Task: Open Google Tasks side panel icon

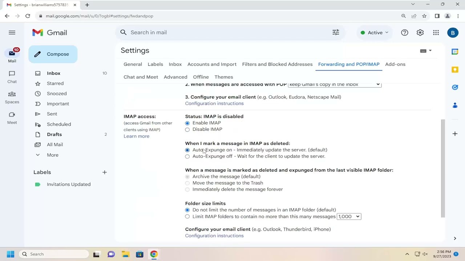Action: tap(455, 87)
